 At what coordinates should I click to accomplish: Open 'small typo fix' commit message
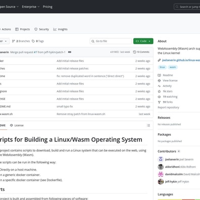coord(65,107)
